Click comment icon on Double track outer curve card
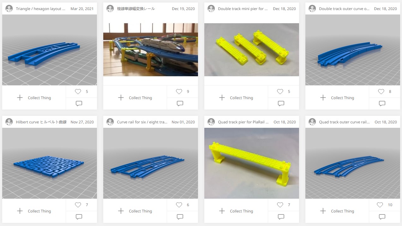 [382, 103]
